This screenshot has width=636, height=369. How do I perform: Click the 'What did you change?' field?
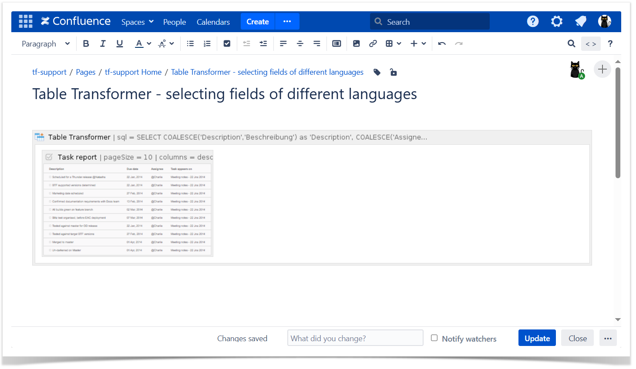point(355,338)
